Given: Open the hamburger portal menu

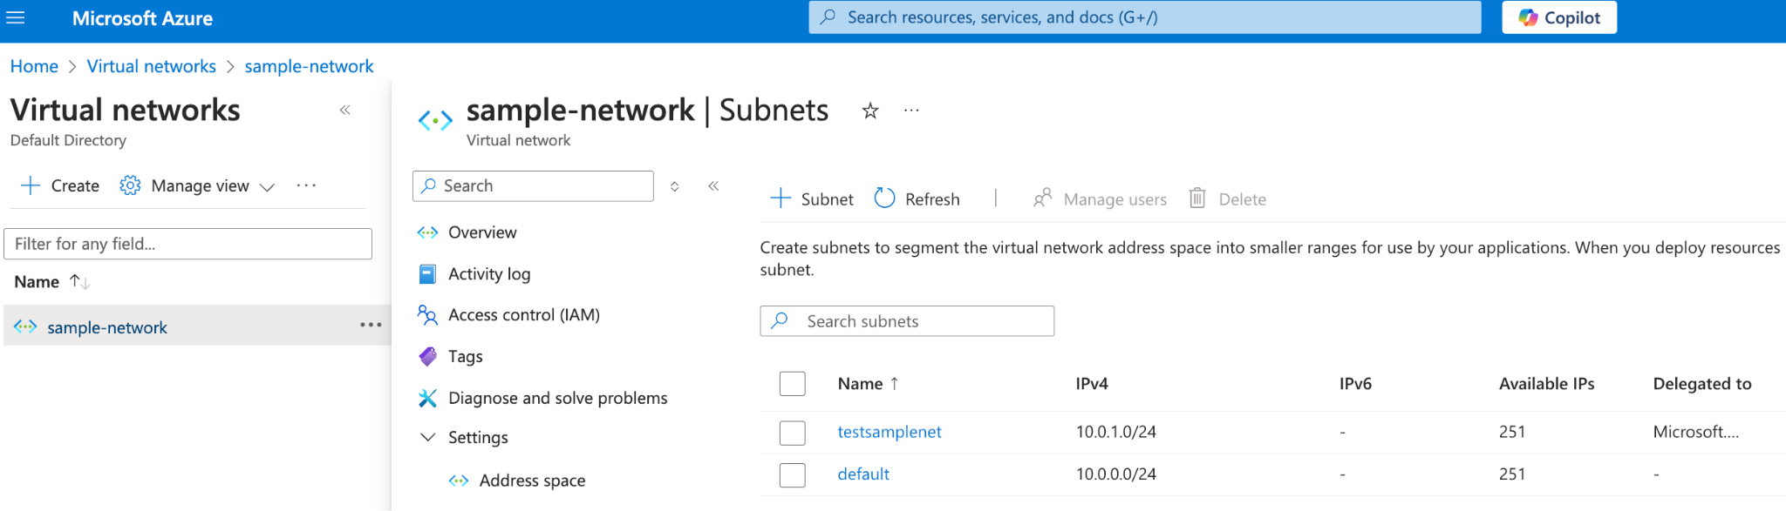Looking at the screenshot, I should pyautogui.click(x=16, y=17).
